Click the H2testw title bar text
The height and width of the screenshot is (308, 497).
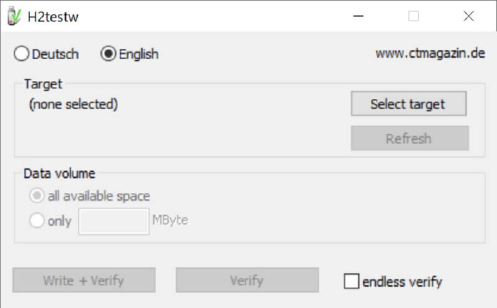(53, 17)
